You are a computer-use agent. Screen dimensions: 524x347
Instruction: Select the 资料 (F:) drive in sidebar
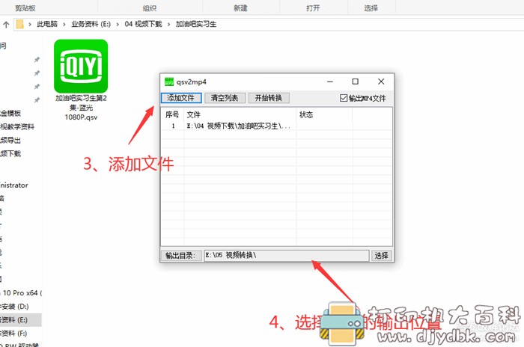tap(13, 333)
